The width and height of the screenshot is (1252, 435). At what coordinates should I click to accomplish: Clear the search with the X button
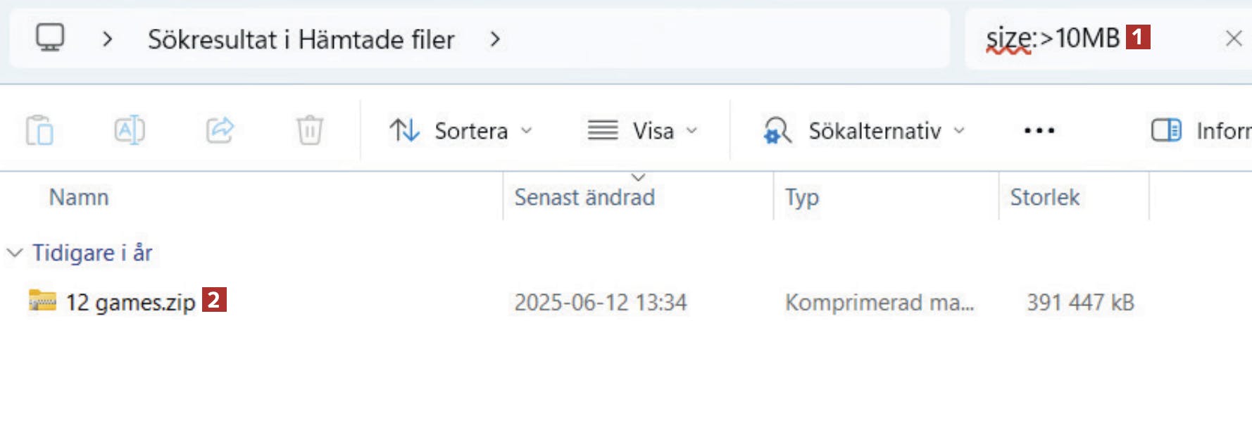[1233, 39]
